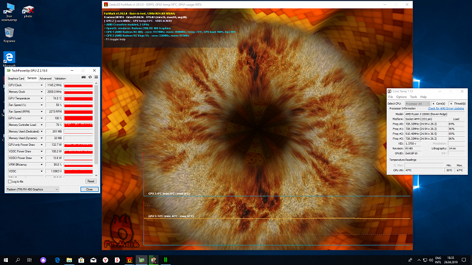
Task: Open the File Explorer taskbar icon
Action: coord(69,260)
